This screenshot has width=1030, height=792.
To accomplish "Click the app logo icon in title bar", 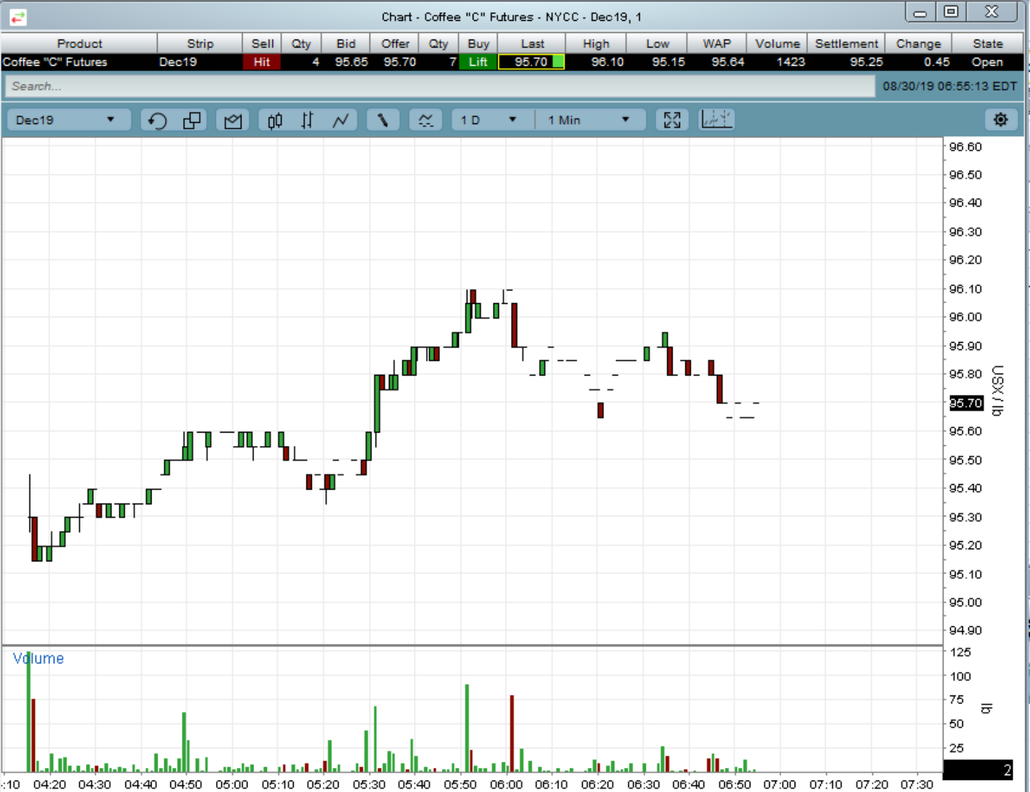I will 18,17.
